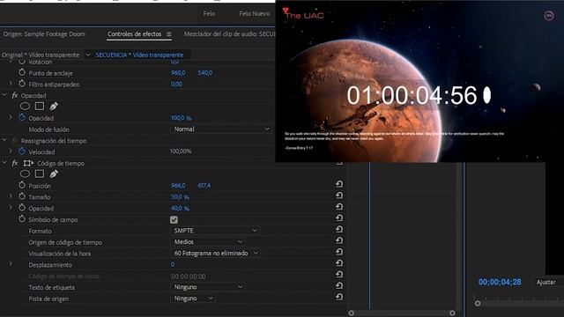Reset the Texto de etiqueta parameter
This screenshot has width=564, height=317.
(339, 285)
